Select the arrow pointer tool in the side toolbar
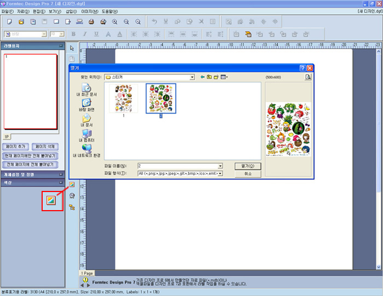The width and height of the screenshot is (383, 296). point(72,48)
